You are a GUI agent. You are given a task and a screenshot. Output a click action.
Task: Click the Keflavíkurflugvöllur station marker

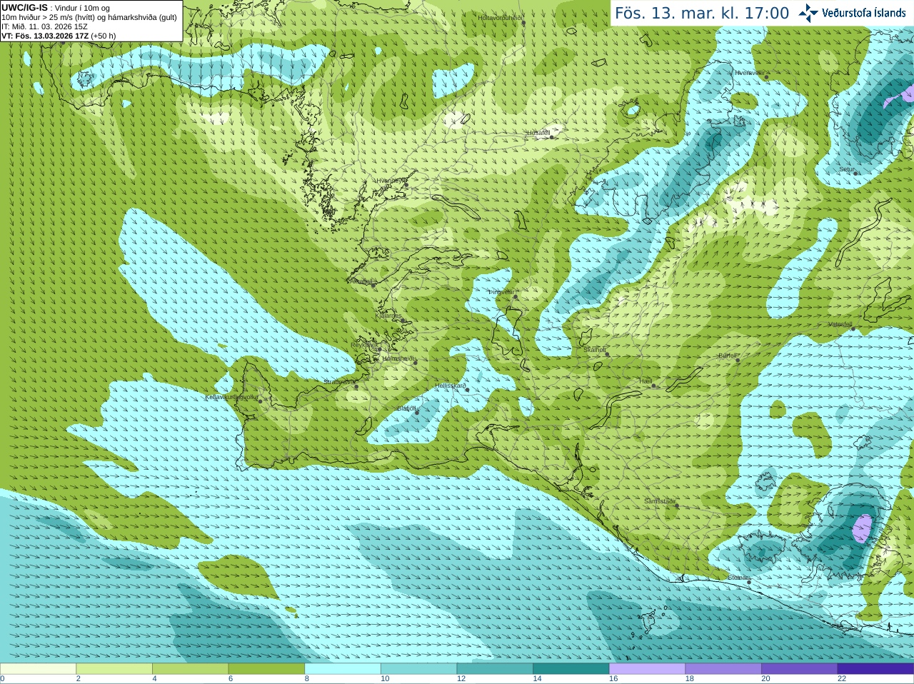coord(260,401)
